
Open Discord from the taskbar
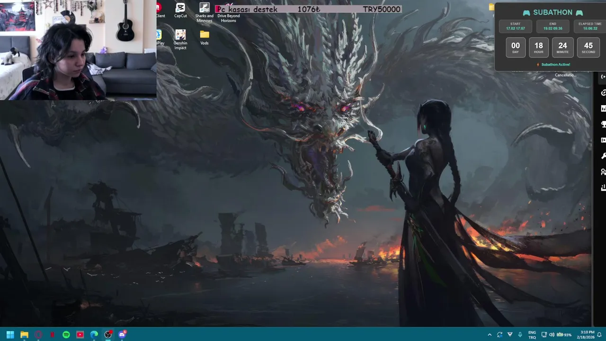pyautogui.click(x=122, y=334)
